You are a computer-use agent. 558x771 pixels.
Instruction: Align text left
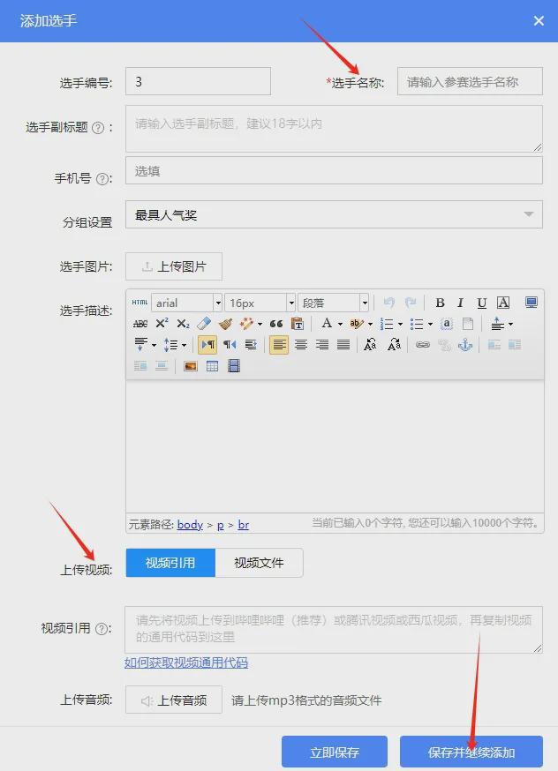pos(279,345)
